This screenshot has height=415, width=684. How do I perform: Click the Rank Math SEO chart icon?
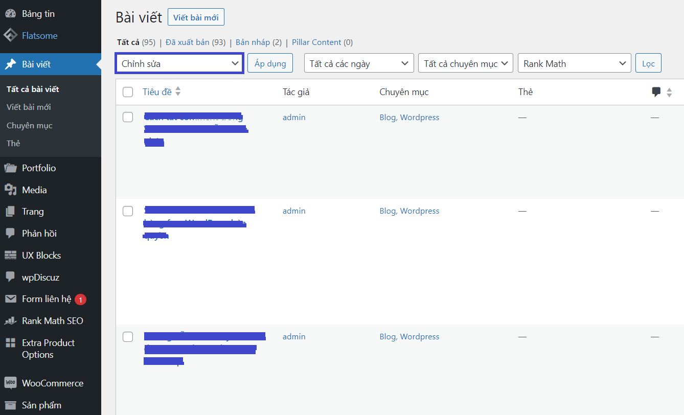click(x=10, y=321)
